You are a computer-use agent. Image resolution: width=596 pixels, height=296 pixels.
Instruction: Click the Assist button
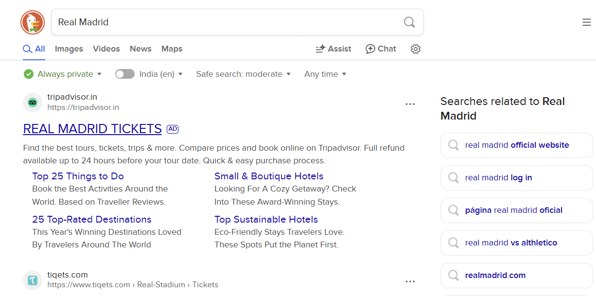(x=333, y=49)
